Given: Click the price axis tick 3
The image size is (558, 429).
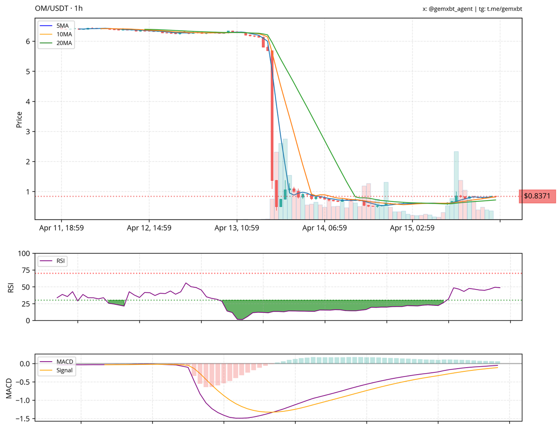Looking at the screenshot, I should [x=28, y=132].
